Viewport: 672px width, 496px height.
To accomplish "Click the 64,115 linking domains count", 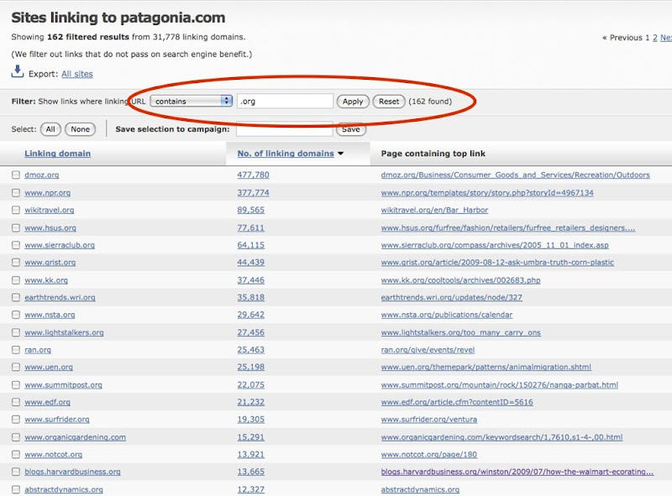I will click(250, 245).
